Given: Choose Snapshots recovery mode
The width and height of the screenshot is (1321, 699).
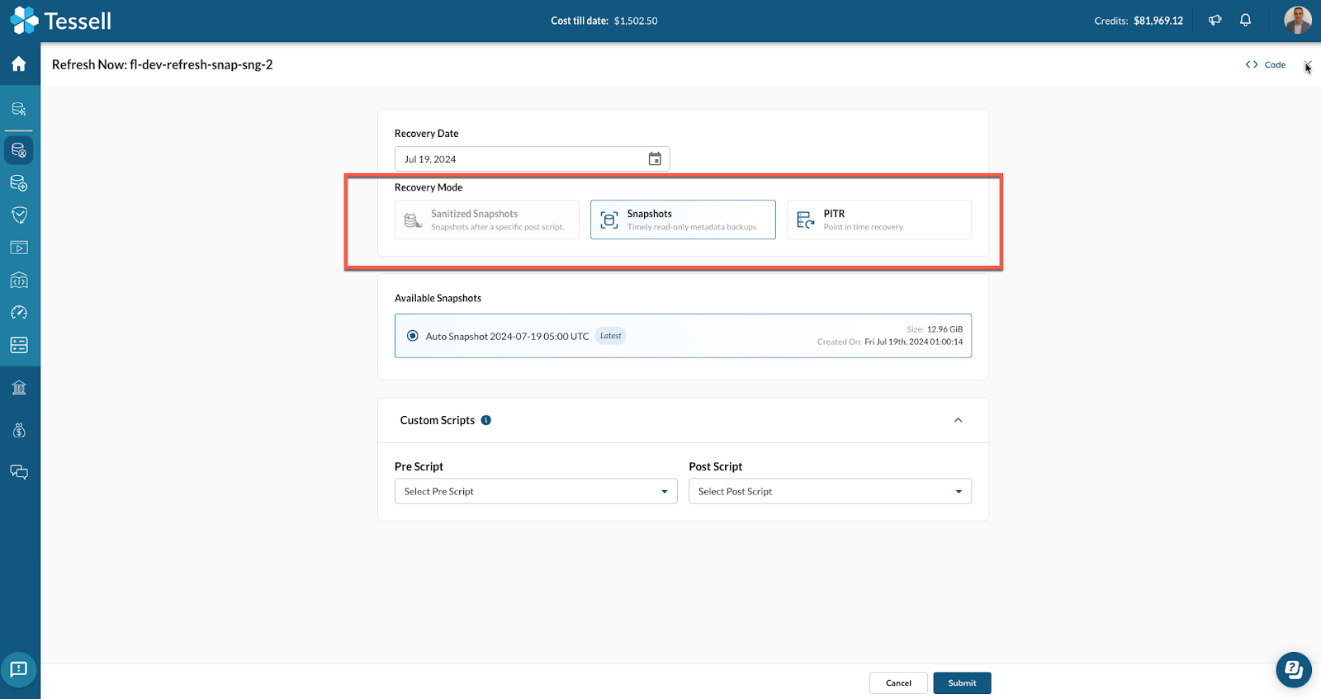Looking at the screenshot, I should click(x=683, y=220).
